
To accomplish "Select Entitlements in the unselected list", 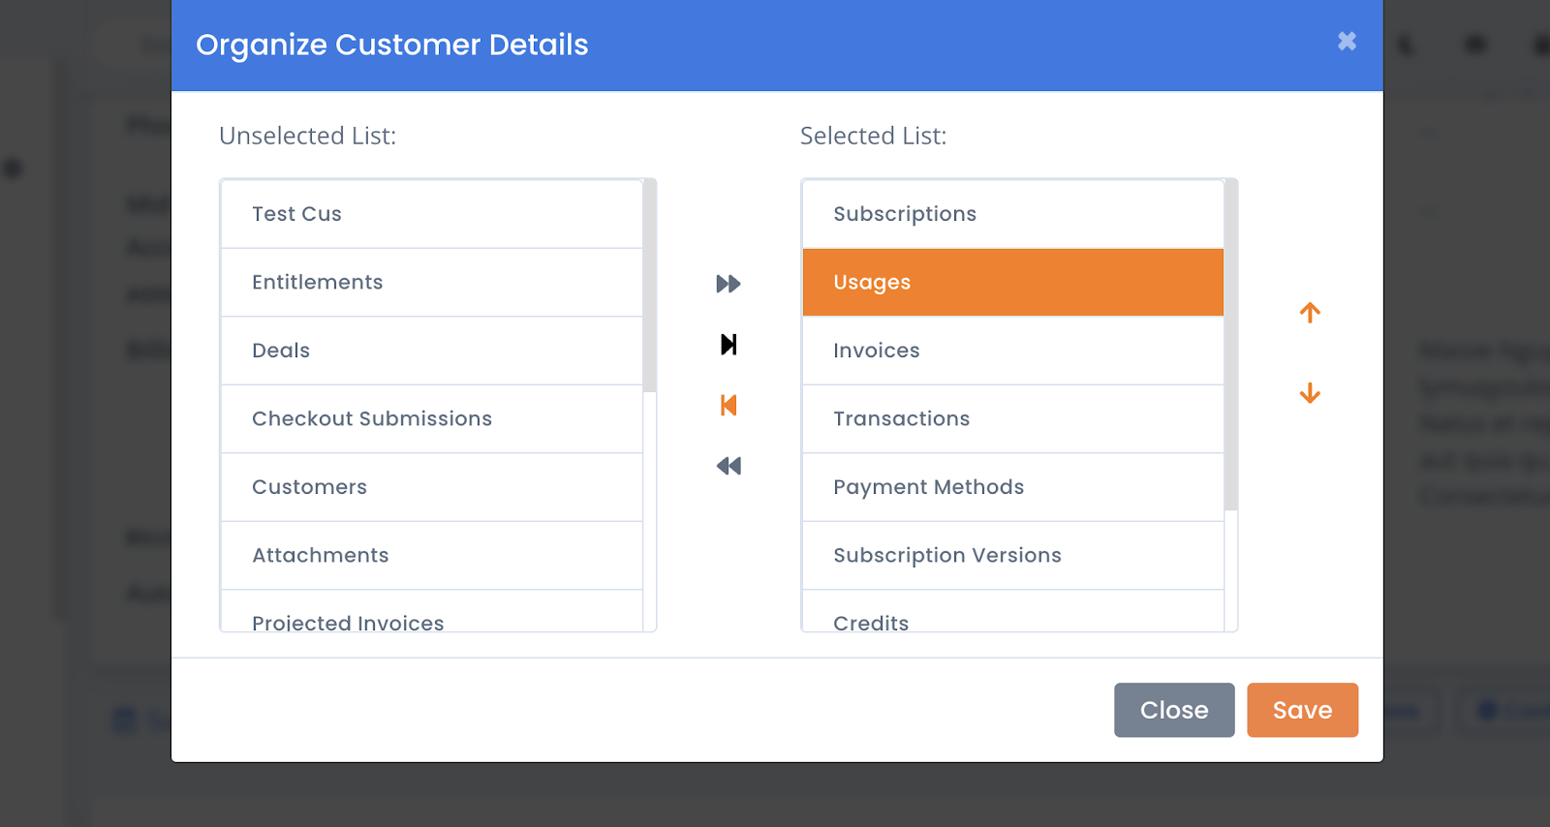I will pos(431,282).
